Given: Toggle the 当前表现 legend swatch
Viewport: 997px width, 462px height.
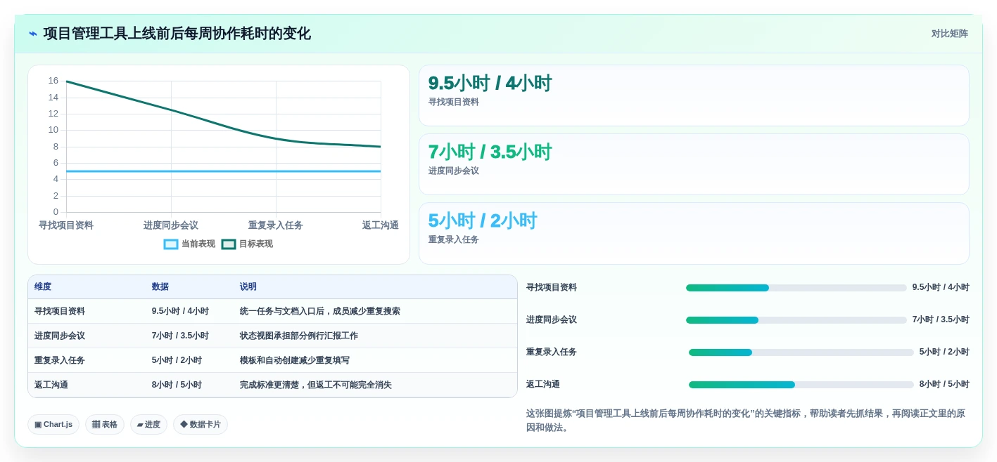Looking at the screenshot, I should (171, 244).
